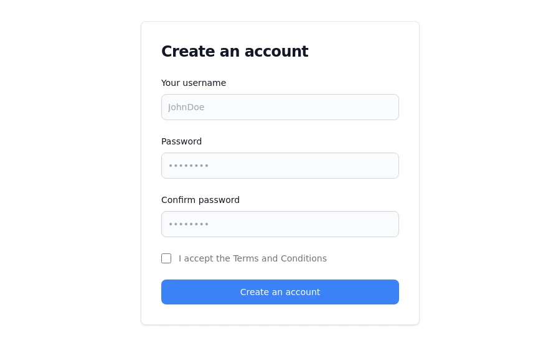Image resolution: width=551 pixels, height=353 pixels.
Task: Click the "Your username" label
Action: [194, 83]
